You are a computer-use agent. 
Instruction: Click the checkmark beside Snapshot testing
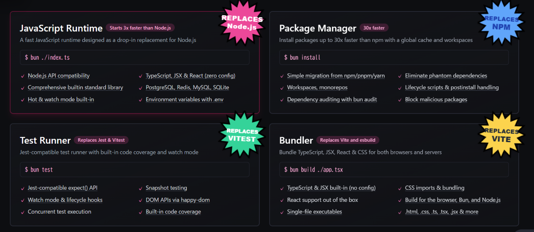[141, 188]
